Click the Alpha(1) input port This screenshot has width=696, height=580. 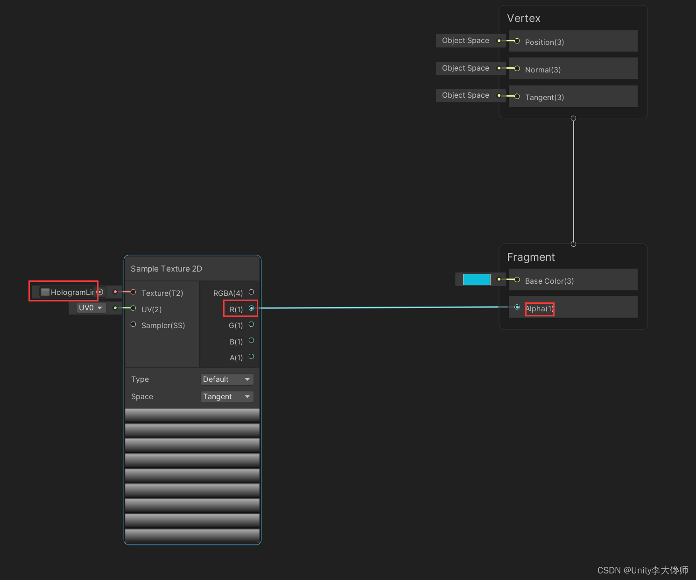pos(517,307)
